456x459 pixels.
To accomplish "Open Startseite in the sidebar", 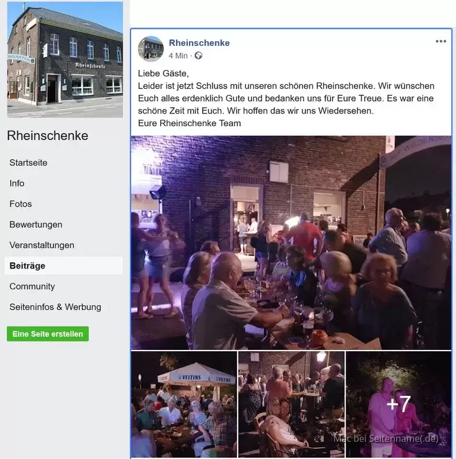I will 28,163.
